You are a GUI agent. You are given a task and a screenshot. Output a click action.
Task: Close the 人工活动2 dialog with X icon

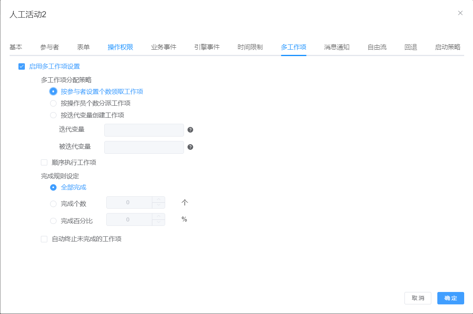(460, 13)
